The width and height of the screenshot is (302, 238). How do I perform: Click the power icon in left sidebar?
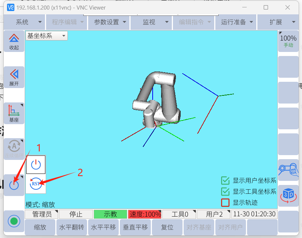click(14, 185)
